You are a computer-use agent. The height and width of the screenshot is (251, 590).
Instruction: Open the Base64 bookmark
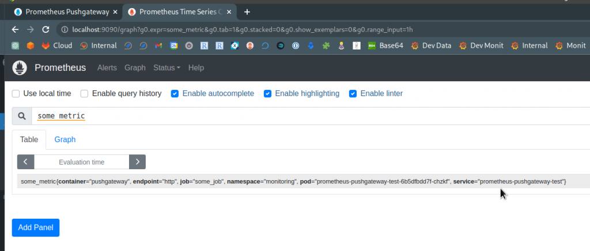387,45
